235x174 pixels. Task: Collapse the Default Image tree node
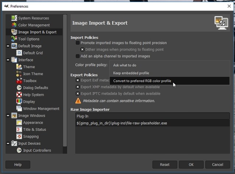pyautogui.click(x=8, y=46)
